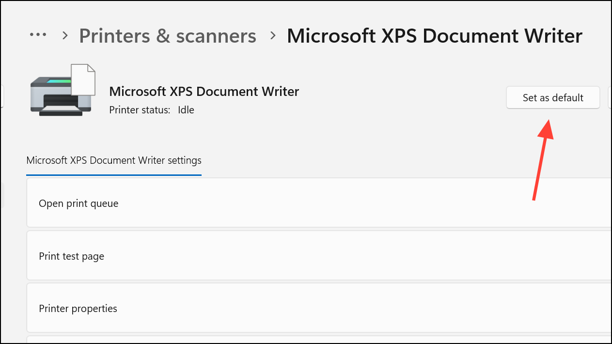Expand the chevron before Microsoft XPS Document Writer
This screenshot has height=344, width=612.
pyautogui.click(x=272, y=35)
